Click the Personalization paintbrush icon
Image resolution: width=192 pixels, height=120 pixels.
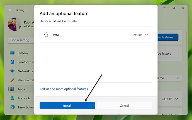(12, 80)
